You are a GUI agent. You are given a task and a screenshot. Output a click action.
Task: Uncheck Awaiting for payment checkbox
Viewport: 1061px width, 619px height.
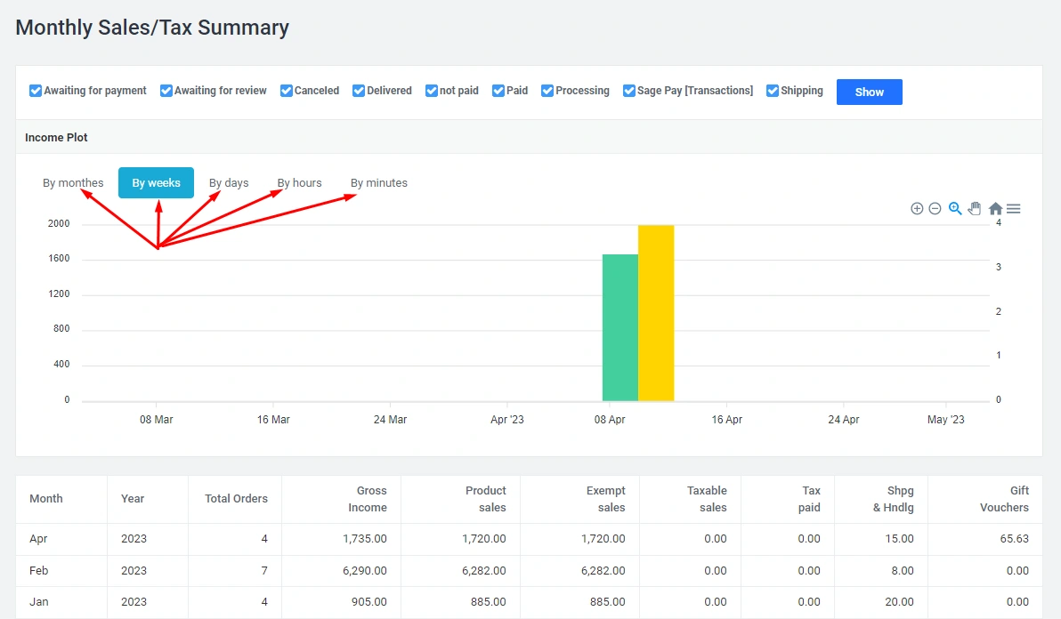pos(36,91)
